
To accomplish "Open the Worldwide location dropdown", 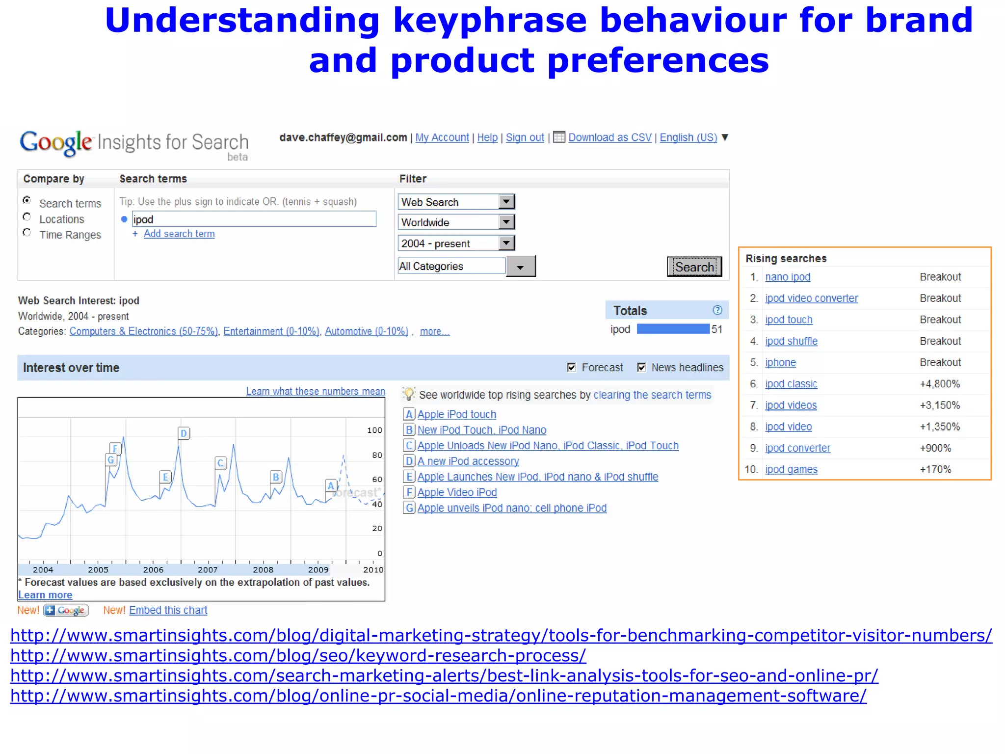I will [456, 222].
